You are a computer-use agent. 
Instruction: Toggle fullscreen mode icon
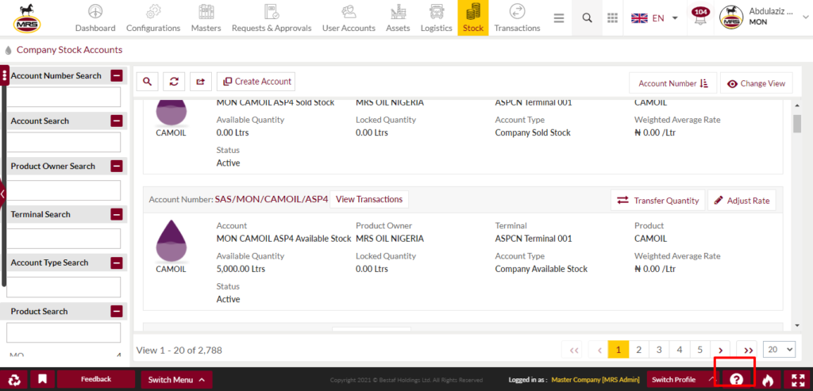pos(797,380)
